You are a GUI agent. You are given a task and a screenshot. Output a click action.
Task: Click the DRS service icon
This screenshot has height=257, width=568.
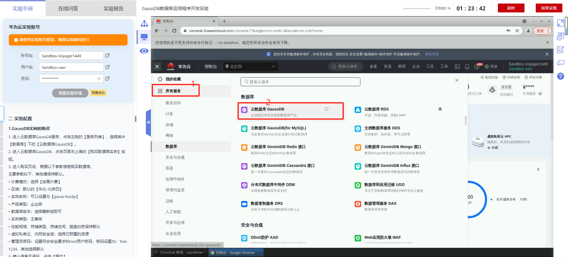tap(244, 204)
